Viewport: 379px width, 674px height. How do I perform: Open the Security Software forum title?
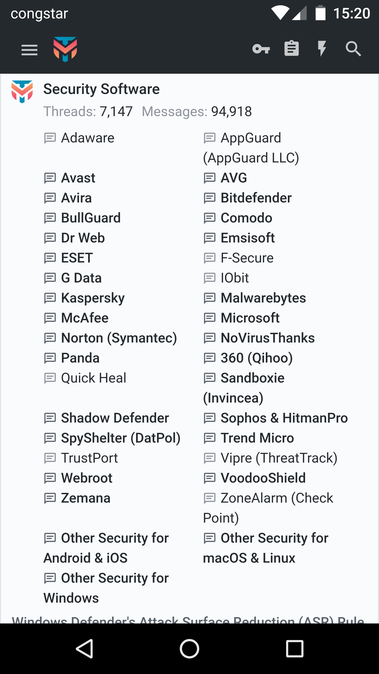coord(102,89)
